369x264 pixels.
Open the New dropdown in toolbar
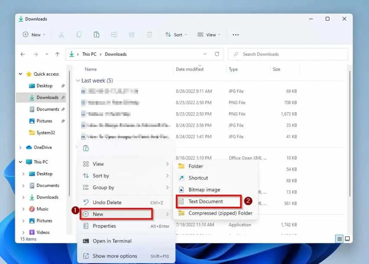(x=34, y=35)
